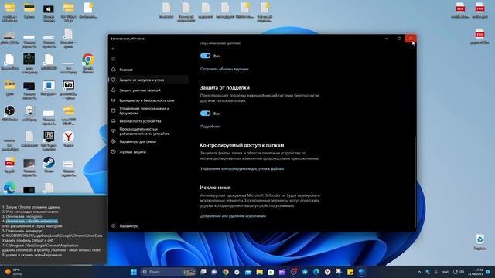Open Журнал защиты history section
The image size is (495, 278).
pyautogui.click(x=132, y=152)
